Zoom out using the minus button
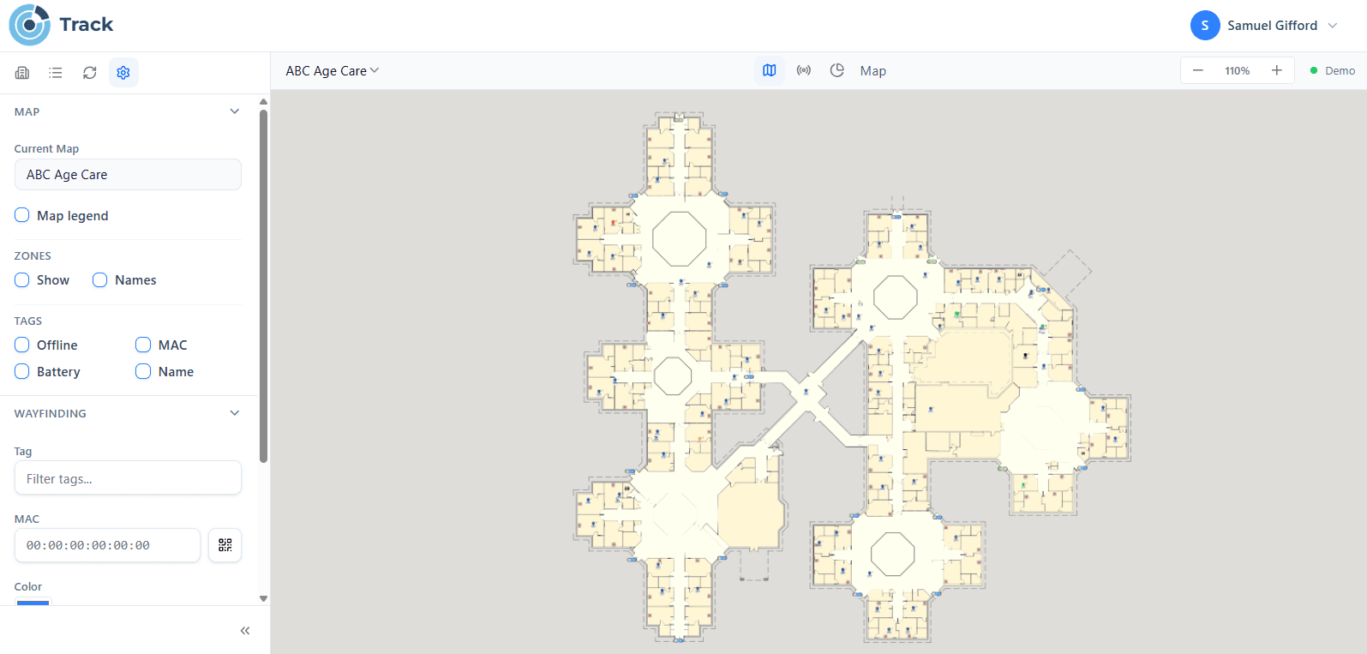 [x=1198, y=70]
